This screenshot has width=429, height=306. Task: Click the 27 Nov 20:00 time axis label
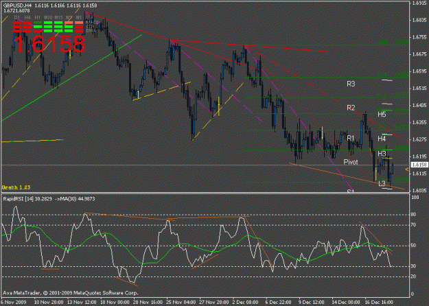(x=214, y=302)
